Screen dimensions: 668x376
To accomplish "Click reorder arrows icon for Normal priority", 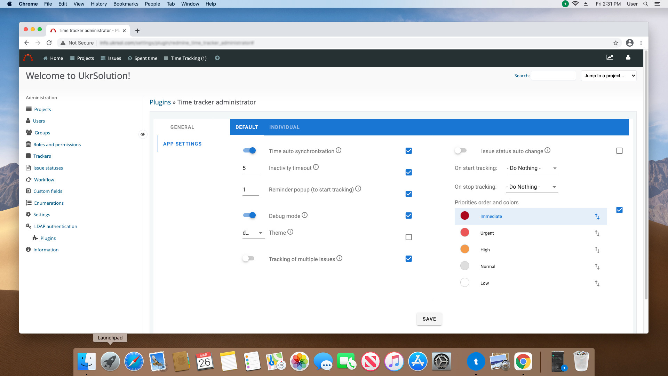I will (597, 267).
